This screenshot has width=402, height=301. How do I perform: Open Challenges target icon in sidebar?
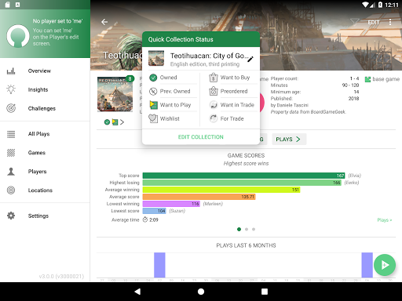[x=11, y=108]
